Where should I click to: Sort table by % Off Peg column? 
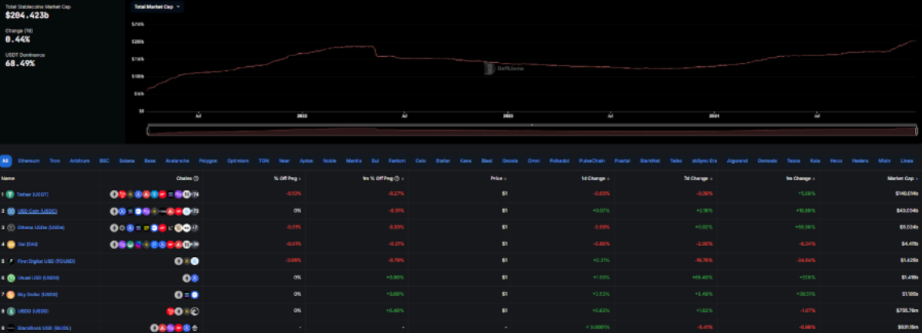tap(287, 178)
